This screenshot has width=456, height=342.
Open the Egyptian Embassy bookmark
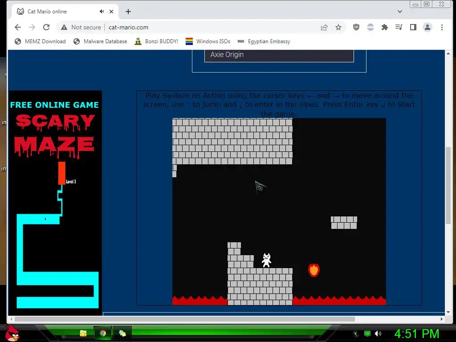coord(264,41)
